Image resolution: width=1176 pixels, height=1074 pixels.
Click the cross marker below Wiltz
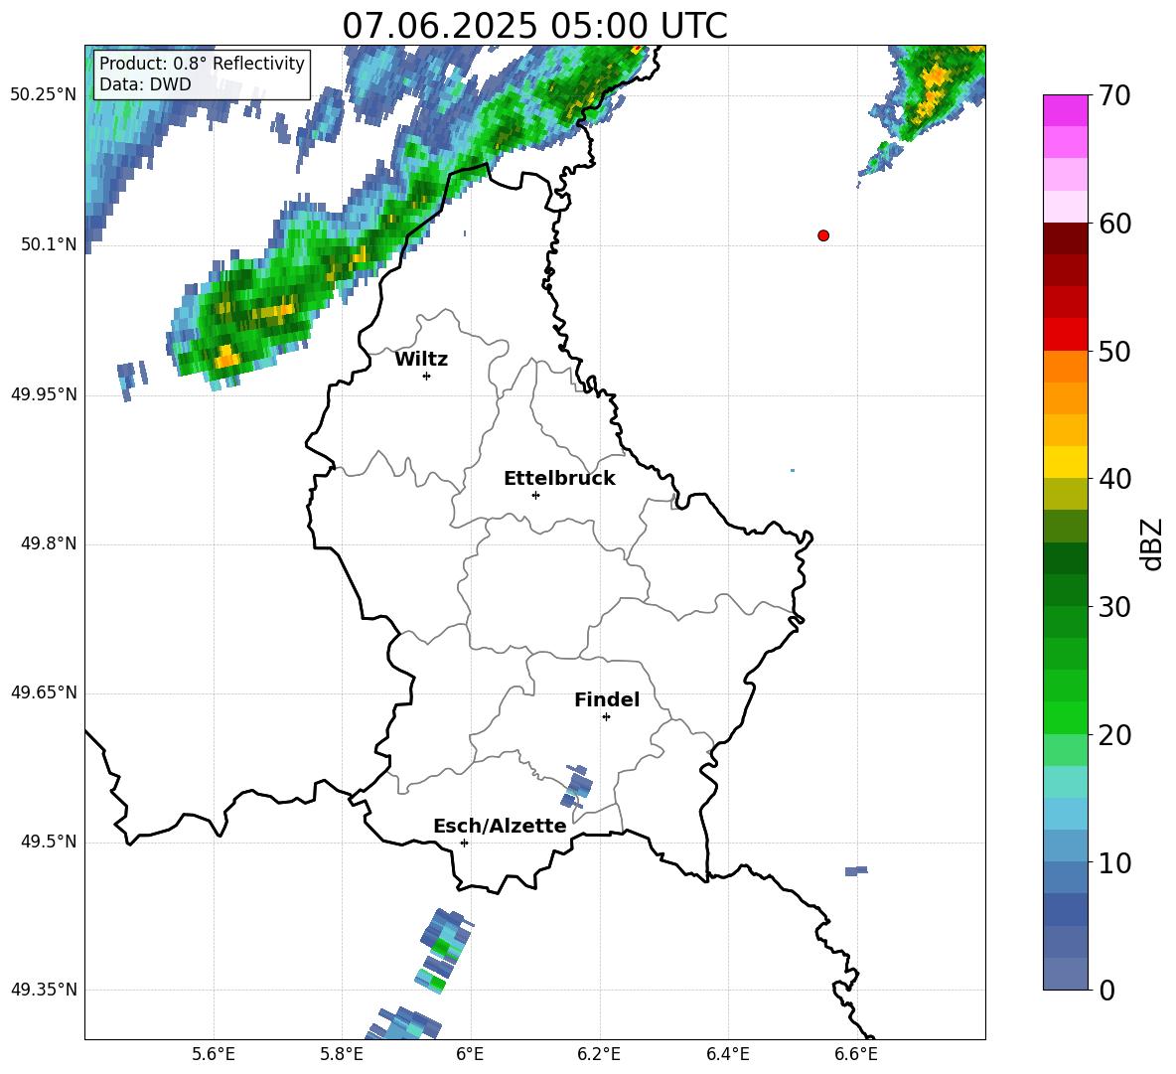pos(427,376)
